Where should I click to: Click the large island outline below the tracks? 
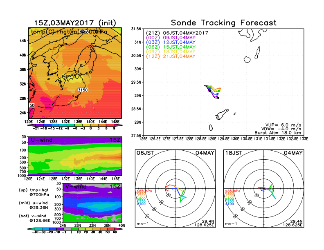pyautogui.click(x=222, y=113)
